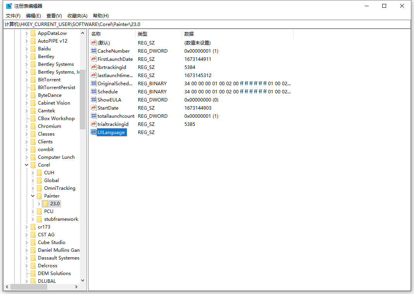Expand the 23.0 key node

[39, 204]
